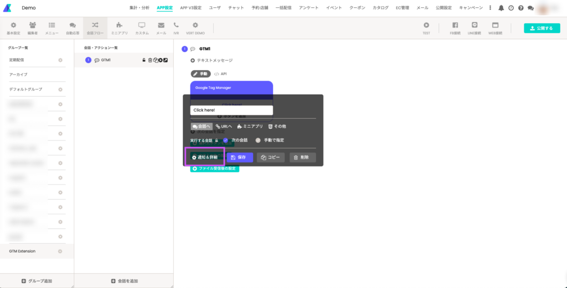Viewport: 567px width, 288px height.
Task: Switch to the 集計・分析 menu
Action: click(x=139, y=8)
